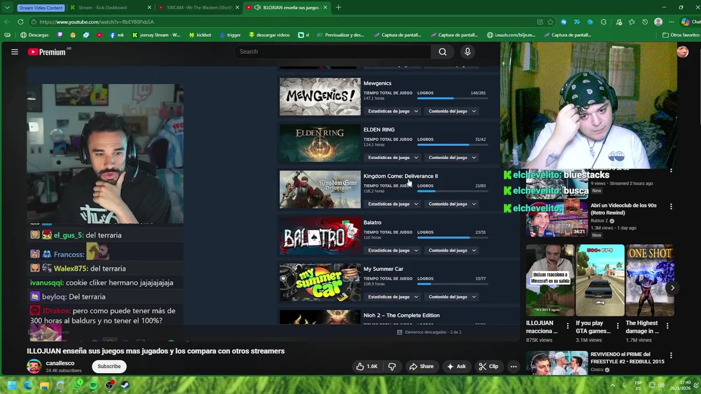Screen dimensions: 701x394
Task: Click the search magnifier button
Action: tap(443, 52)
